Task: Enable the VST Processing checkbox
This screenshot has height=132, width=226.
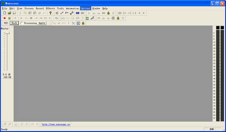Action: 22,23
